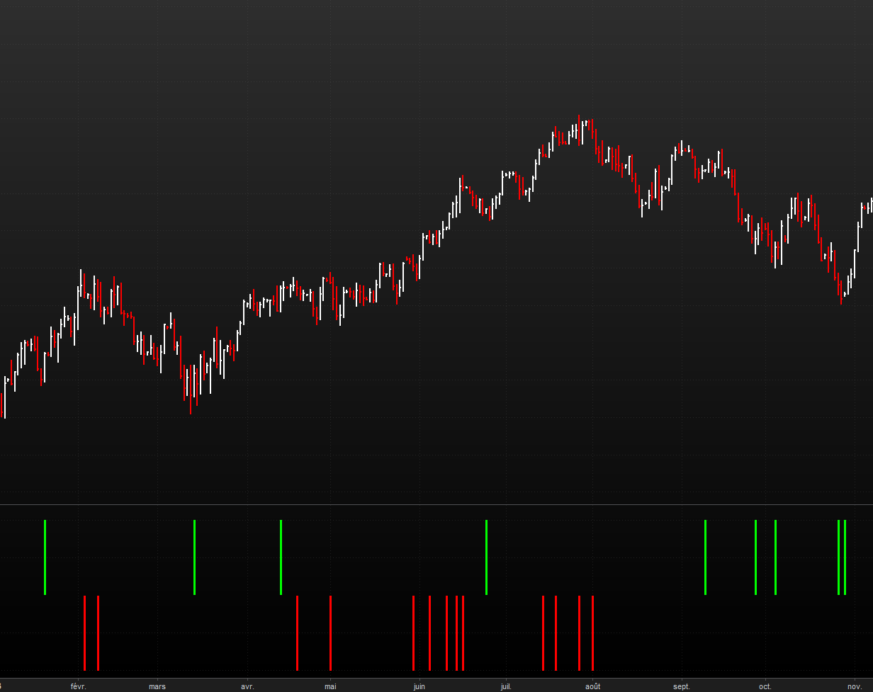Screen dimensions: 873x692
Task: Click the 'sept.' month label on the time axis
Action: click(x=681, y=686)
